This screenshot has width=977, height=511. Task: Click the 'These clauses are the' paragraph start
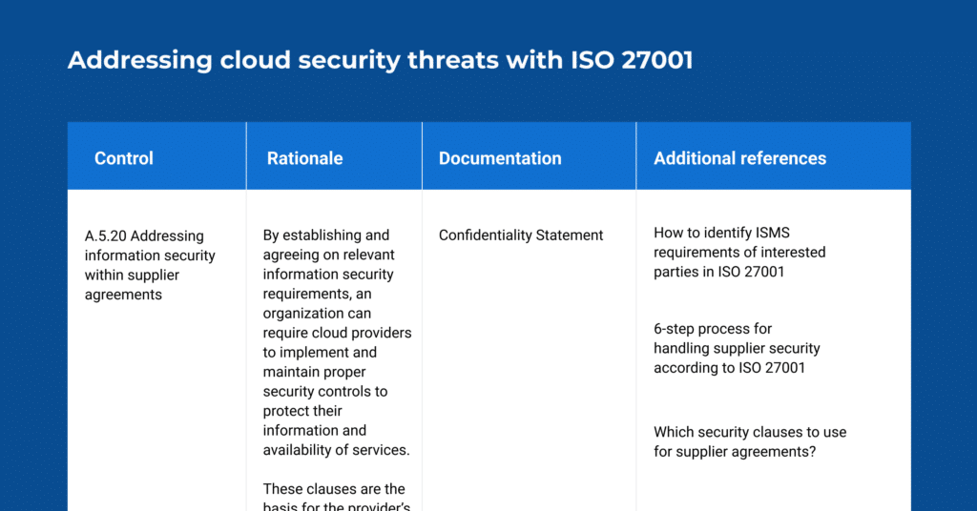tap(334, 489)
